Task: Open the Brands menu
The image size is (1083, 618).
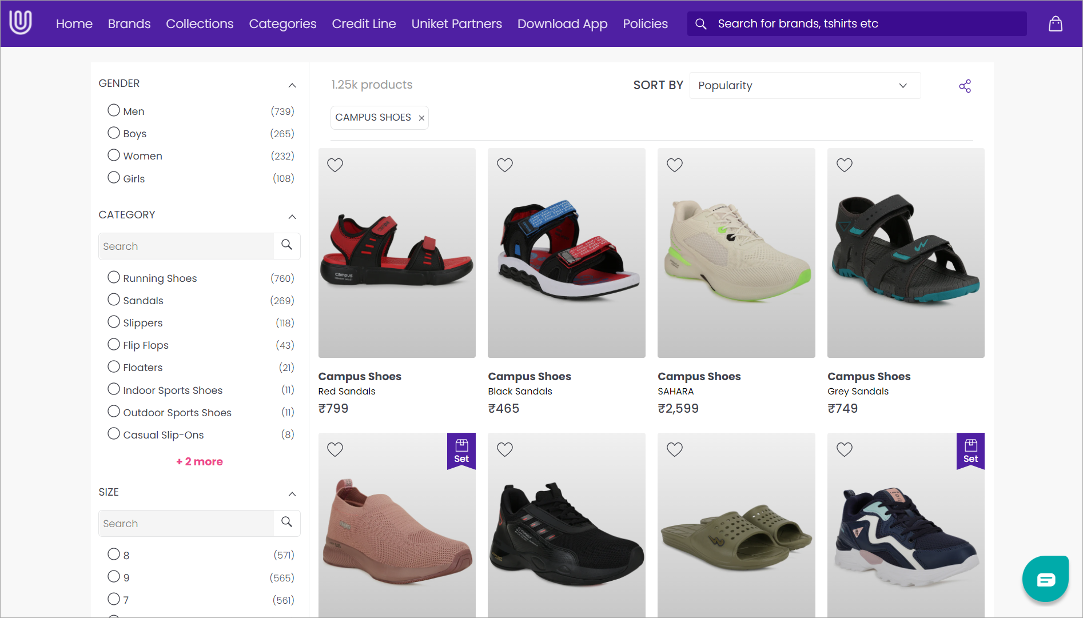Action: 129,23
